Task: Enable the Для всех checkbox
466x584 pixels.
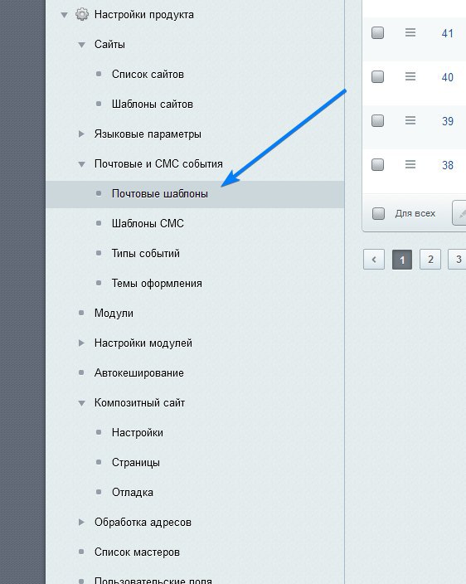Action: pos(378,213)
